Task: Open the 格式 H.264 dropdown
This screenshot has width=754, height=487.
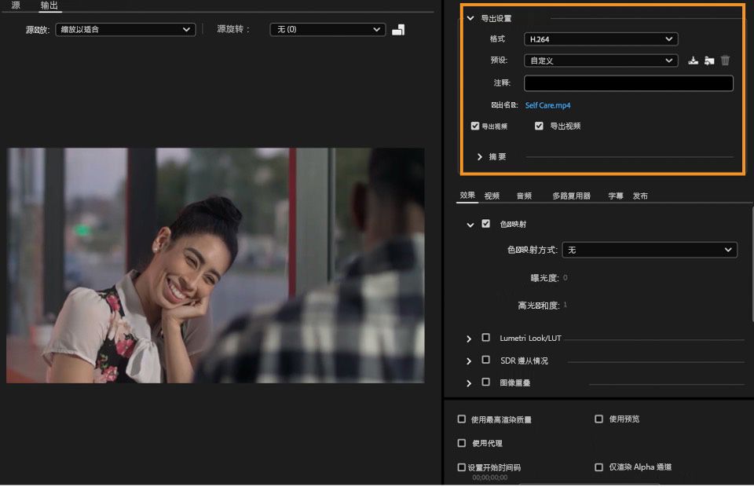Action: (x=601, y=39)
